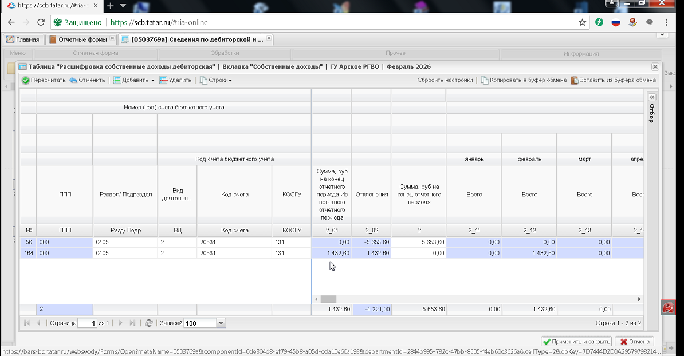Bookmark page with star icon

[x=582, y=22]
